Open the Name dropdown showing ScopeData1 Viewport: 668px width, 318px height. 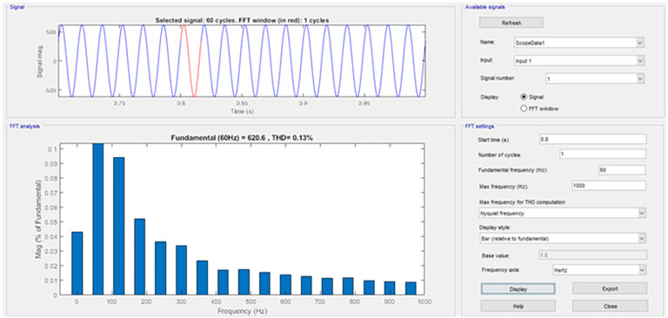578,43
